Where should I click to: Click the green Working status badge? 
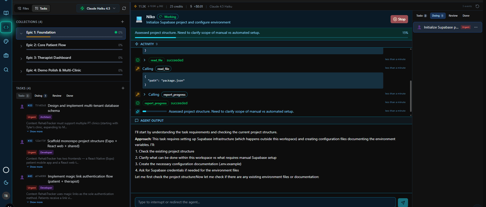[168, 17]
